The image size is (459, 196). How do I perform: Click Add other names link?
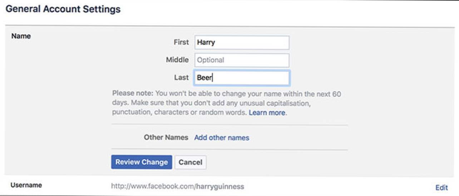pyautogui.click(x=222, y=138)
